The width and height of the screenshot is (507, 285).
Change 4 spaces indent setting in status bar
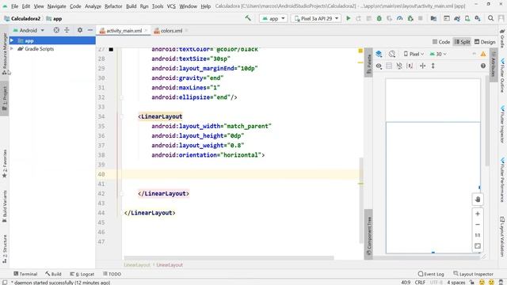tap(456, 282)
